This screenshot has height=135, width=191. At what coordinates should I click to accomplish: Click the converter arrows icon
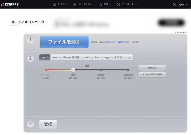(x=118, y=5)
